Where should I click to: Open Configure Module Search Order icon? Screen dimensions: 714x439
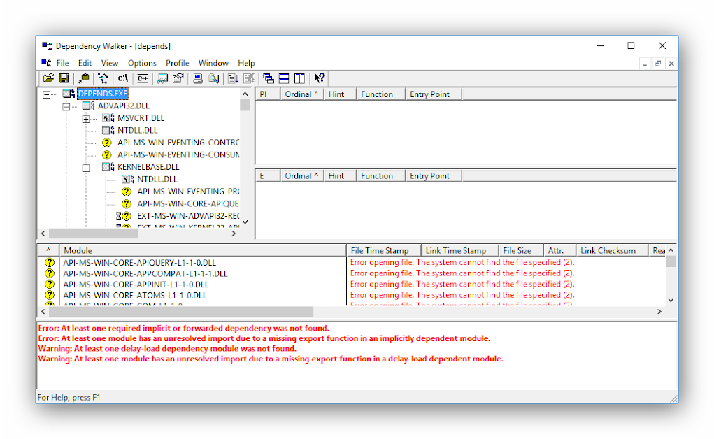click(x=213, y=78)
